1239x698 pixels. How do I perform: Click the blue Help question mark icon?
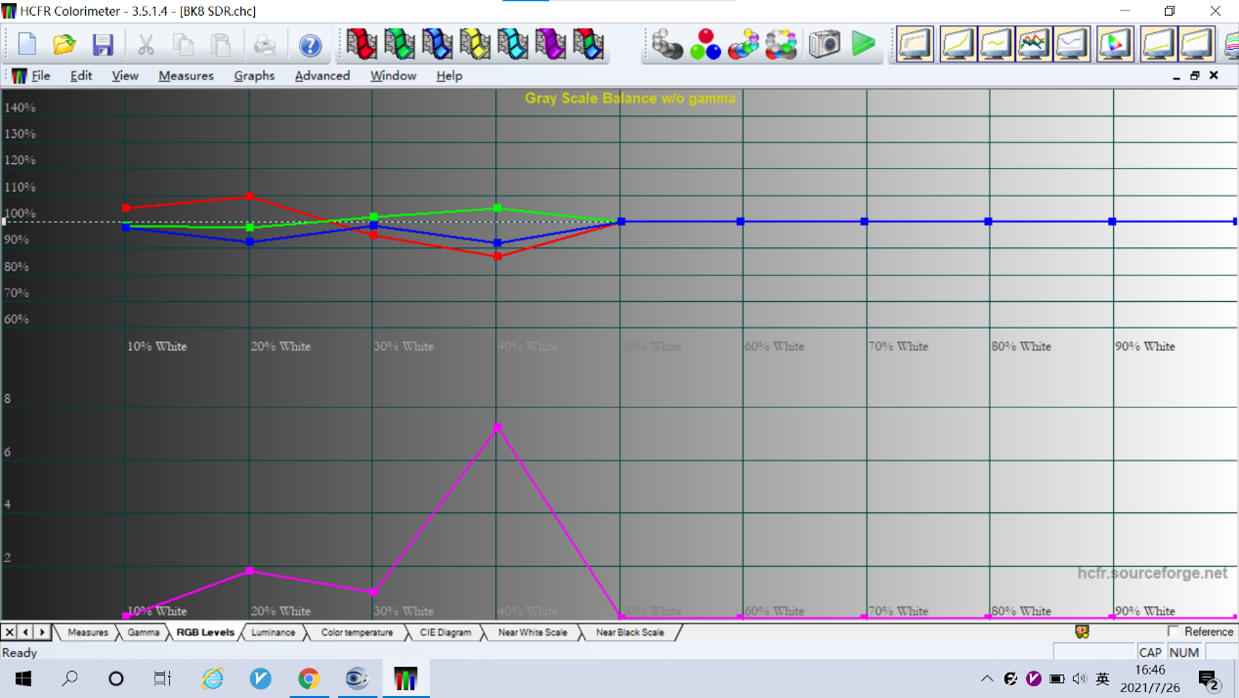[x=310, y=46]
